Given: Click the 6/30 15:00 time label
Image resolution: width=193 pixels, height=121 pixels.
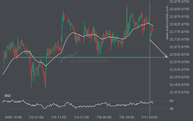Looking at the screenshot, I should click(13, 117).
